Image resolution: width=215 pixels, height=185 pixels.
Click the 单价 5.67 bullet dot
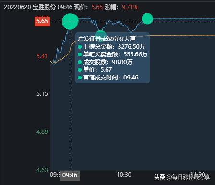tap(80, 70)
